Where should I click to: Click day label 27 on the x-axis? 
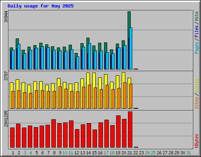click(165, 153)
